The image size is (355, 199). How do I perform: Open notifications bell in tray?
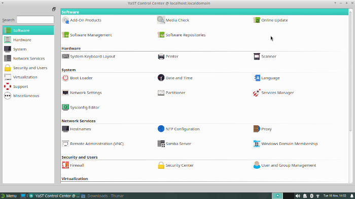(x=352, y=196)
